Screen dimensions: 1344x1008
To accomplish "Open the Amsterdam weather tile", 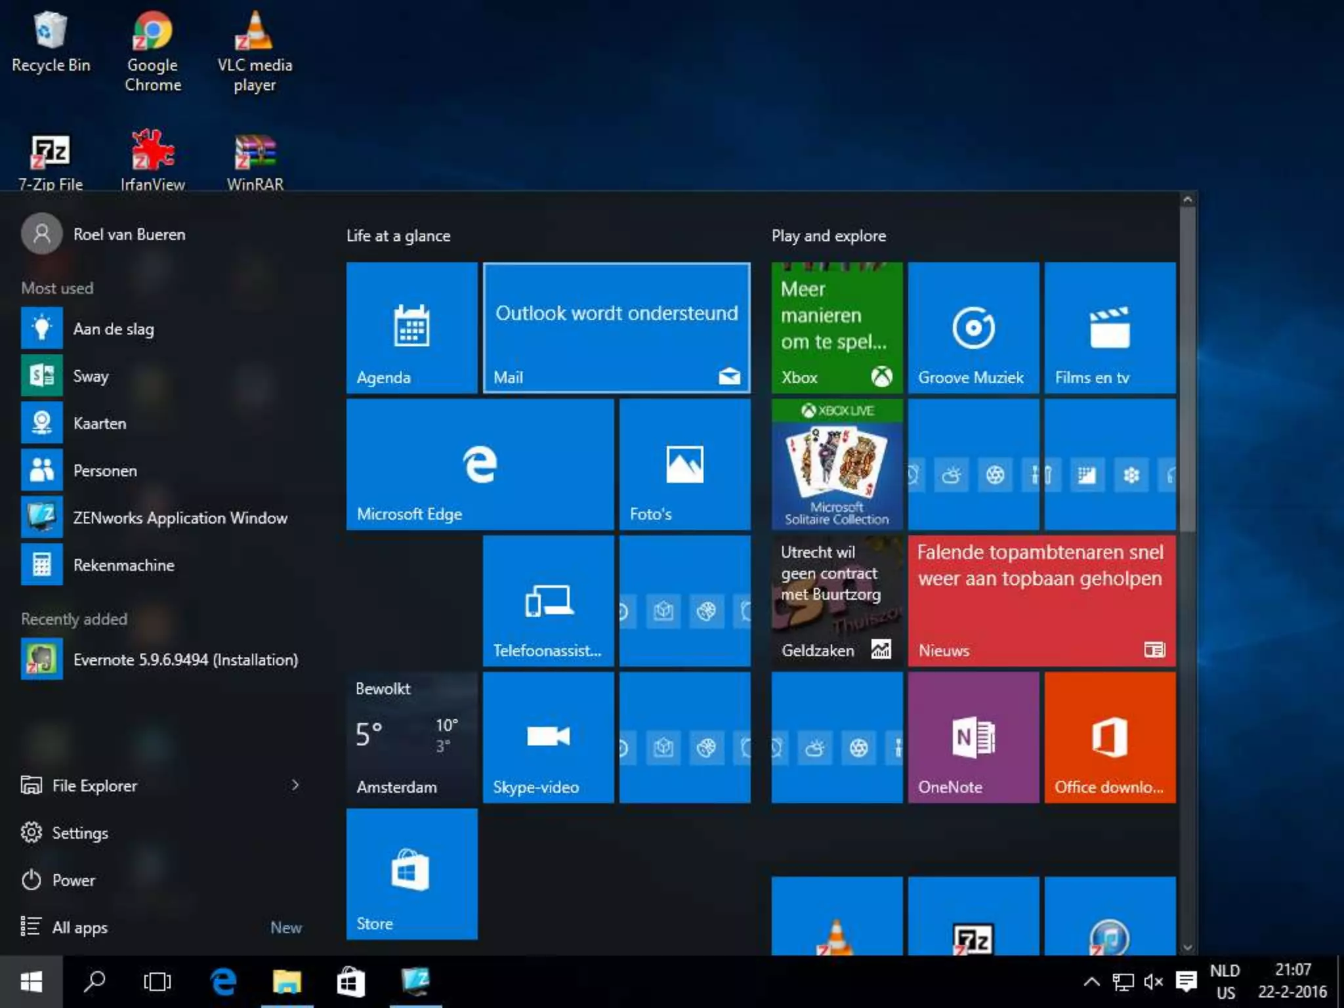I will [411, 737].
